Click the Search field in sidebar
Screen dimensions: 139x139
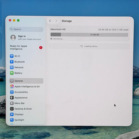pyautogui.click(x=26, y=29)
